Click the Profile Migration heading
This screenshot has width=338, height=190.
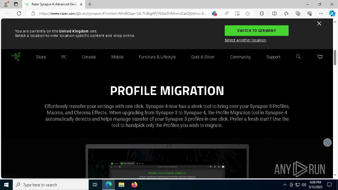167,91
